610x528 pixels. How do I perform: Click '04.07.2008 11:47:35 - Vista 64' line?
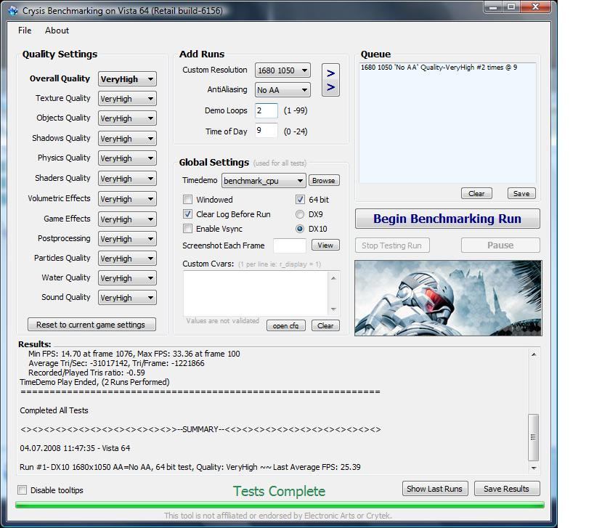coord(75,448)
